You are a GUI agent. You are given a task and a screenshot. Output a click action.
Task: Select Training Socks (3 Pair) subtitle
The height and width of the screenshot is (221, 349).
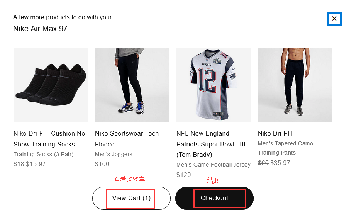[x=43, y=154]
